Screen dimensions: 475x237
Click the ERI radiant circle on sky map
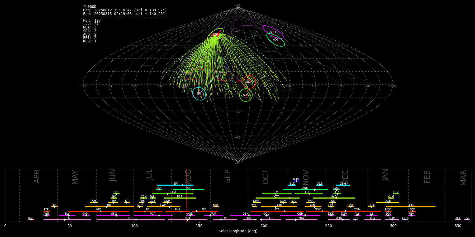(x=199, y=94)
